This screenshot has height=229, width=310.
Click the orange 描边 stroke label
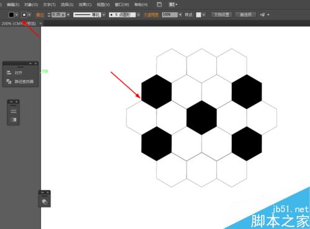click(40, 15)
